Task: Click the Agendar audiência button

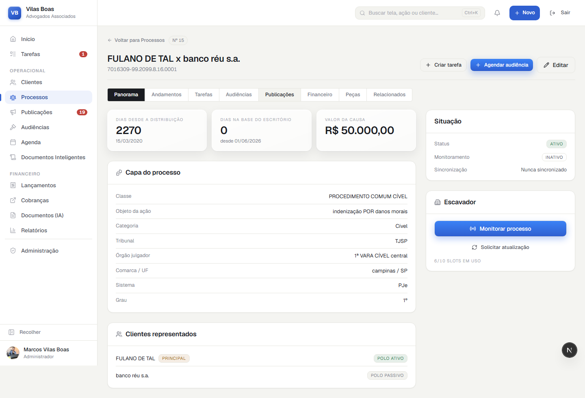Action: pyautogui.click(x=502, y=65)
